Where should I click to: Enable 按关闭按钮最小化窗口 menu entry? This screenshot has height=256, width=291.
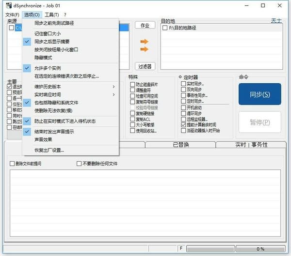pyautogui.click(x=70, y=50)
